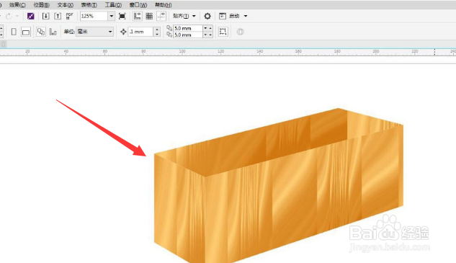Expand the 启动 launcher dropdown arrow

click(246, 16)
